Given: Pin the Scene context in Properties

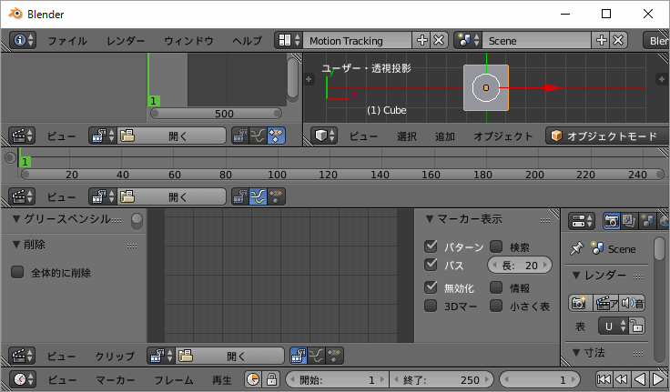Looking at the screenshot, I should (577, 248).
